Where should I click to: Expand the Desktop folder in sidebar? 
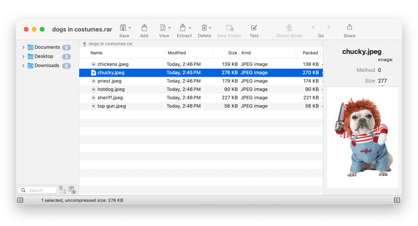point(23,57)
